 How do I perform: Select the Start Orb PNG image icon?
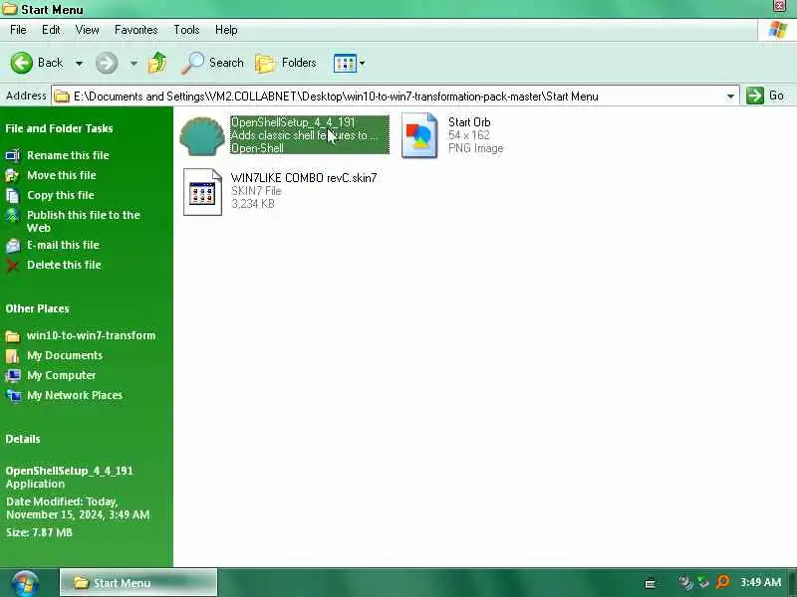point(419,135)
